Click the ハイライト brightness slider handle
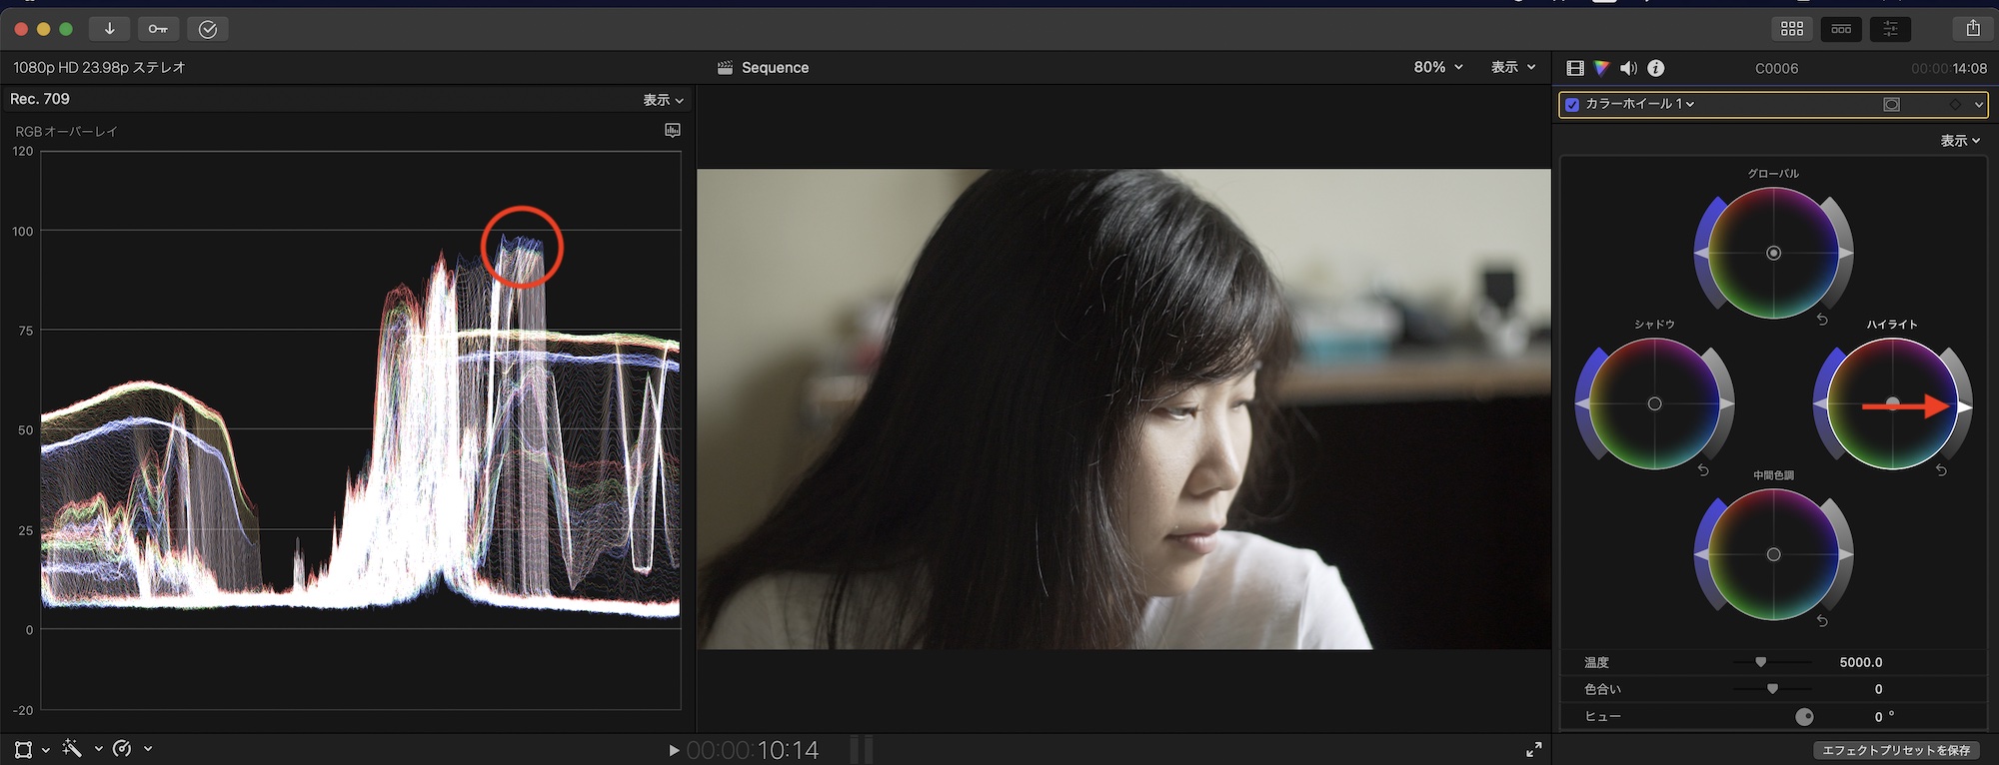Image resolution: width=1999 pixels, height=765 pixels. [1966, 407]
